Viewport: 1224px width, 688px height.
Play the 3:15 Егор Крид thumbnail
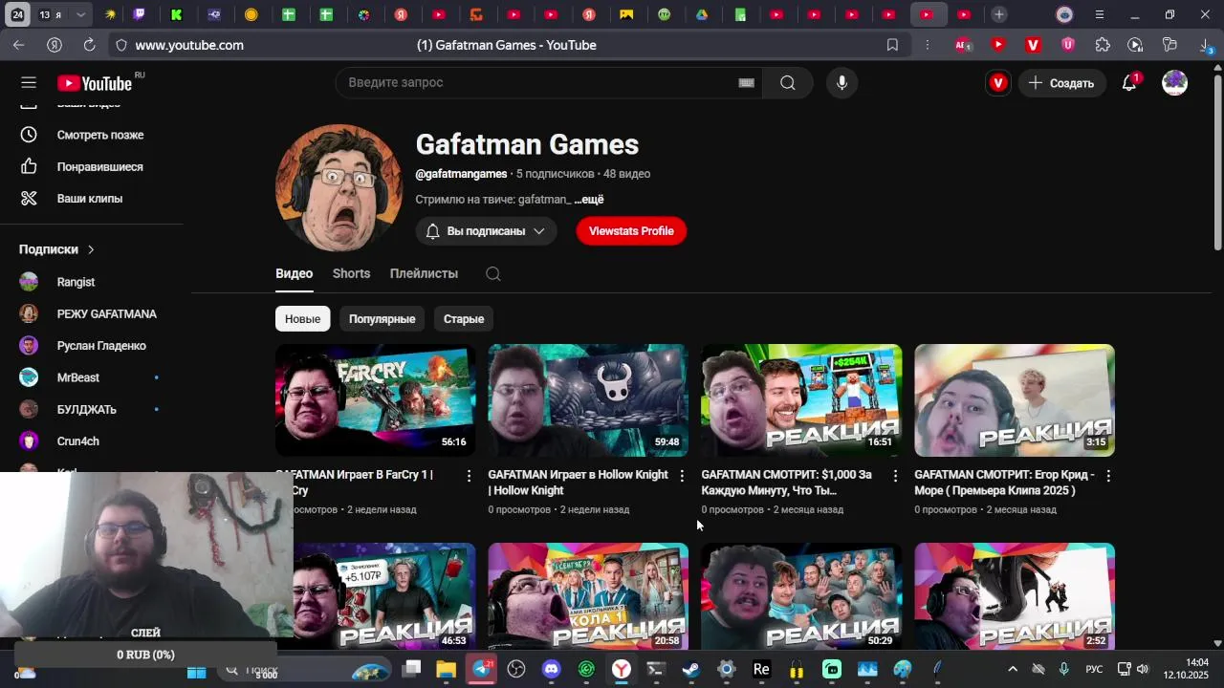[1015, 400]
